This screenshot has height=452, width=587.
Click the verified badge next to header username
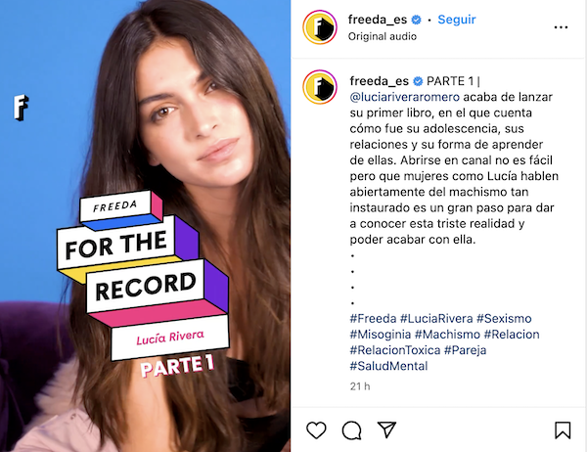tap(417, 20)
